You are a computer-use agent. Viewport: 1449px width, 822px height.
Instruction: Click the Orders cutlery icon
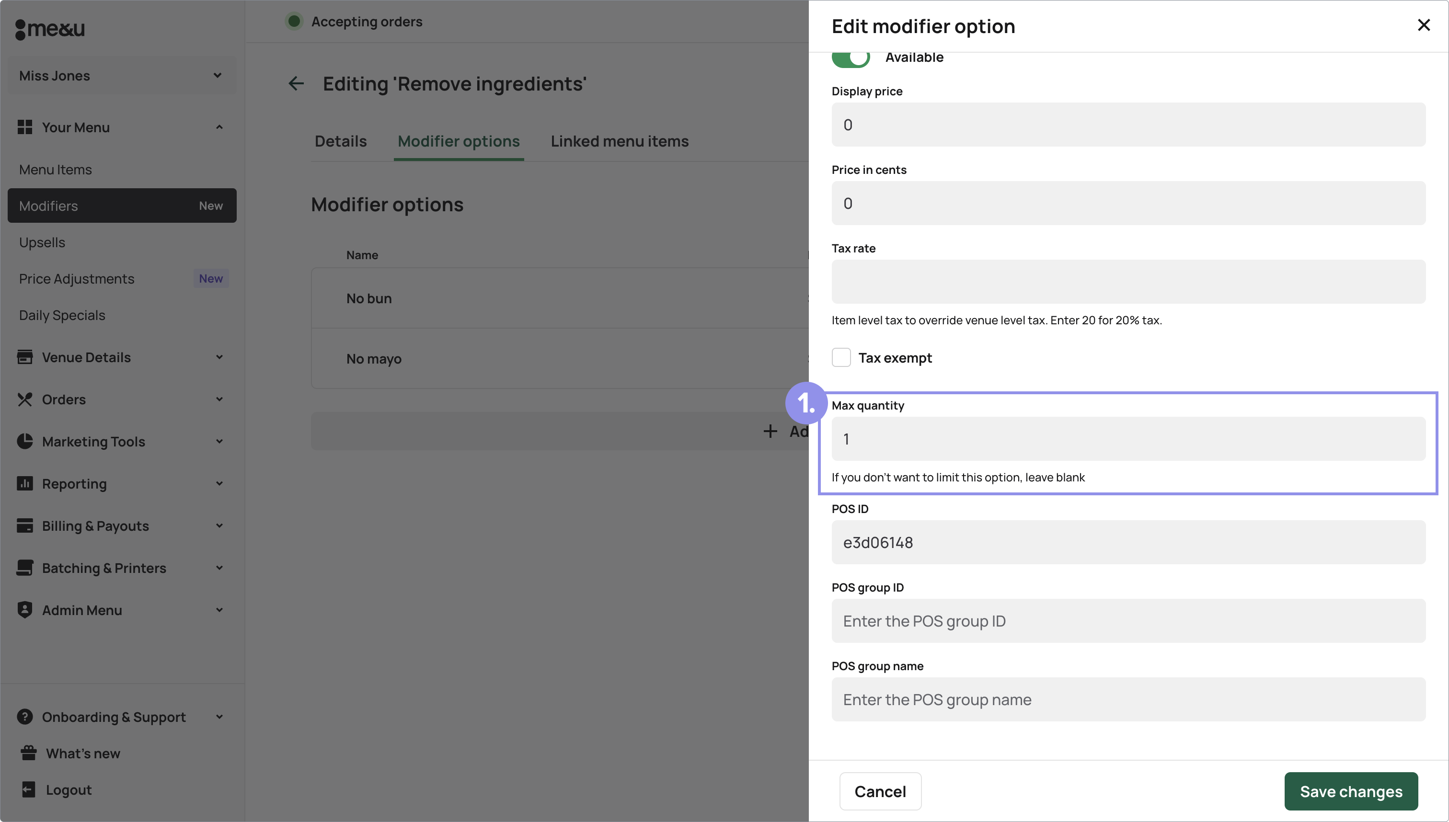point(24,399)
